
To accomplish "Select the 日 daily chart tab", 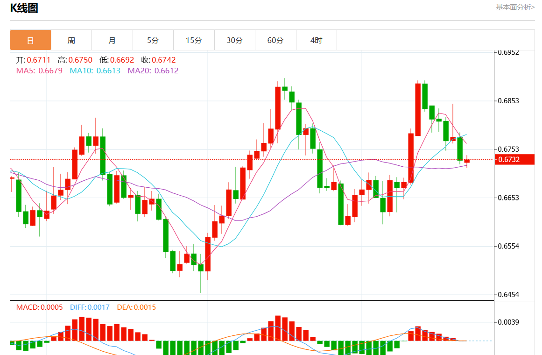I will 30,40.
